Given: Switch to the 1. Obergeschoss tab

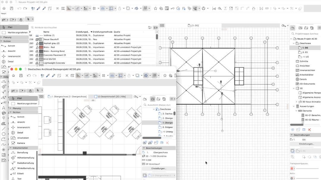Looking at the screenshot, I should coord(67,97).
